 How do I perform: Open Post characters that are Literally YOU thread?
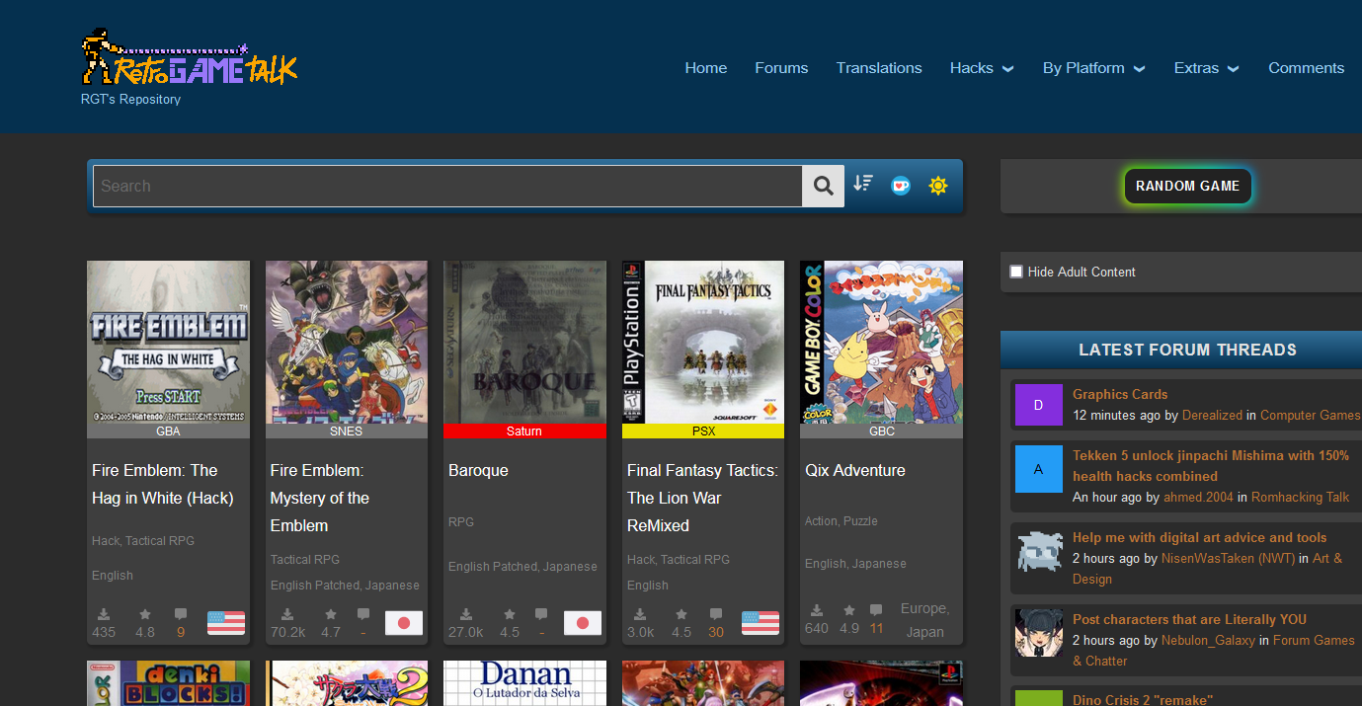coord(1189,620)
